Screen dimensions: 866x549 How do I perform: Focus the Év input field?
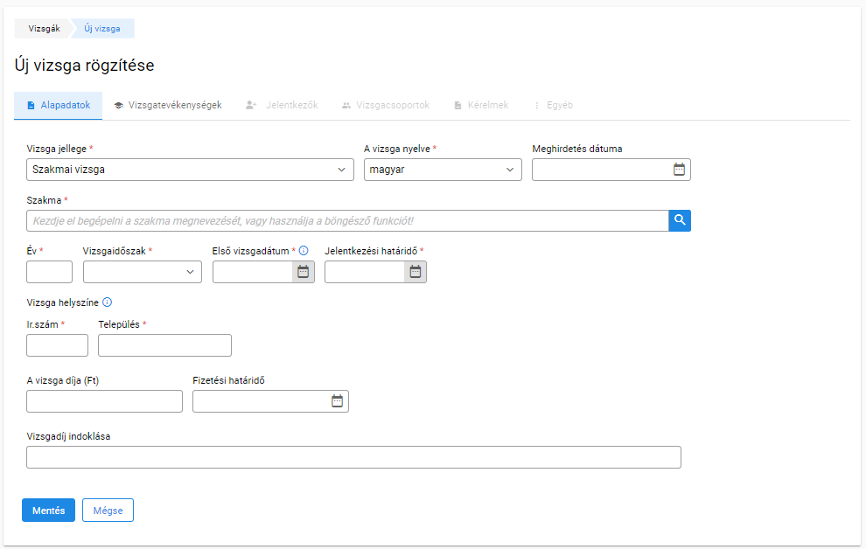[x=49, y=272]
